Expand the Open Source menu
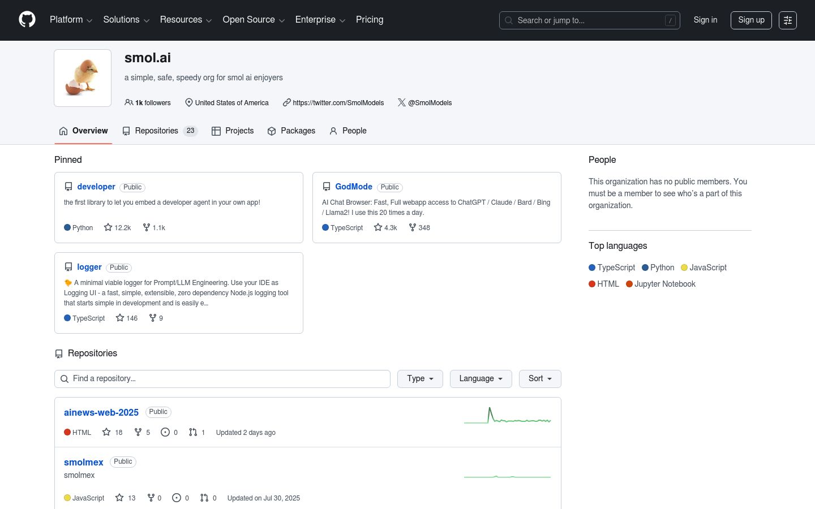This screenshot has height=509, width=815. (x=254, y=20)
